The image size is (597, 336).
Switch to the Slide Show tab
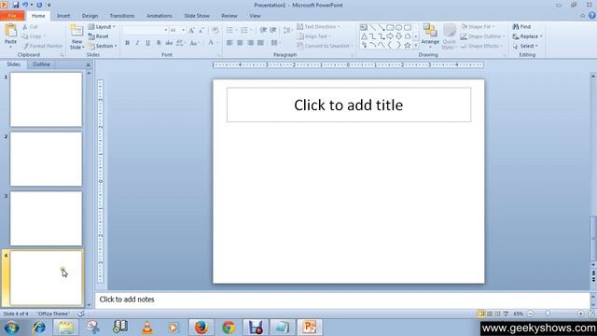[x=197, y=16]
